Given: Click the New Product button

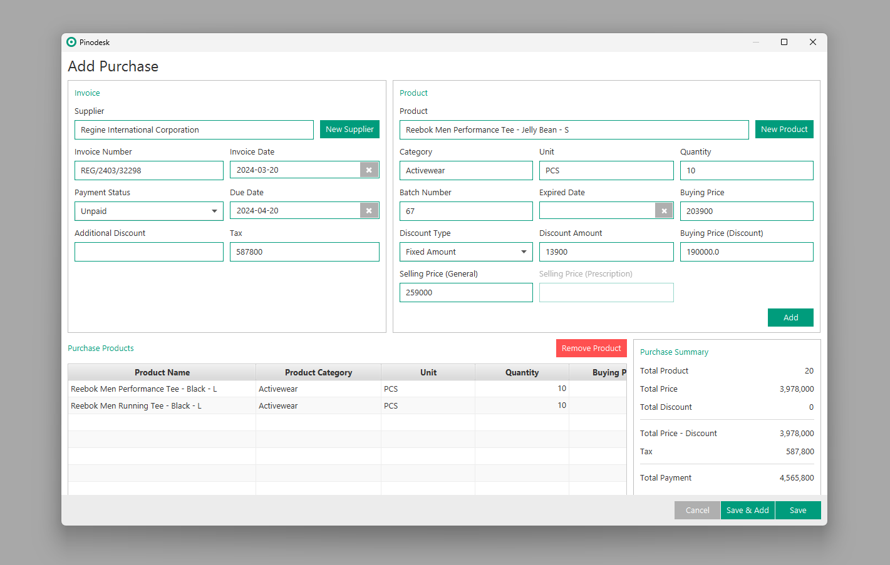Looking at the screenshot, I should pyautogui.click(x=784, y=130).
